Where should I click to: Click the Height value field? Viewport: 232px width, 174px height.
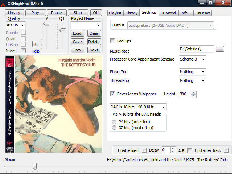tap(185, 94)
